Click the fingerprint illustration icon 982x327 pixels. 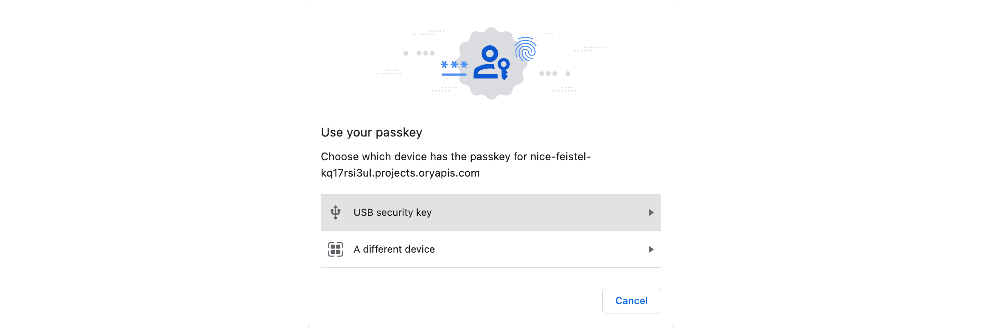(526, 49)
